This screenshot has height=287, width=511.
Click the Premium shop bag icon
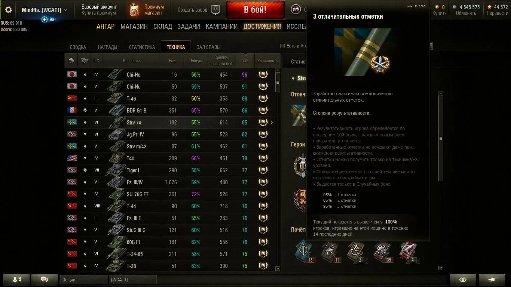(x=134, y=10)
